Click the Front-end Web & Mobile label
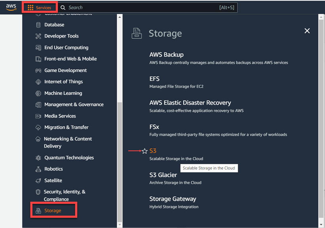325x228 pixels. click(70, 59)
